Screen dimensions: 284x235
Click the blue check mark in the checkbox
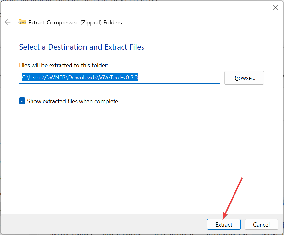pyautogui.click(x=22, y=101)
